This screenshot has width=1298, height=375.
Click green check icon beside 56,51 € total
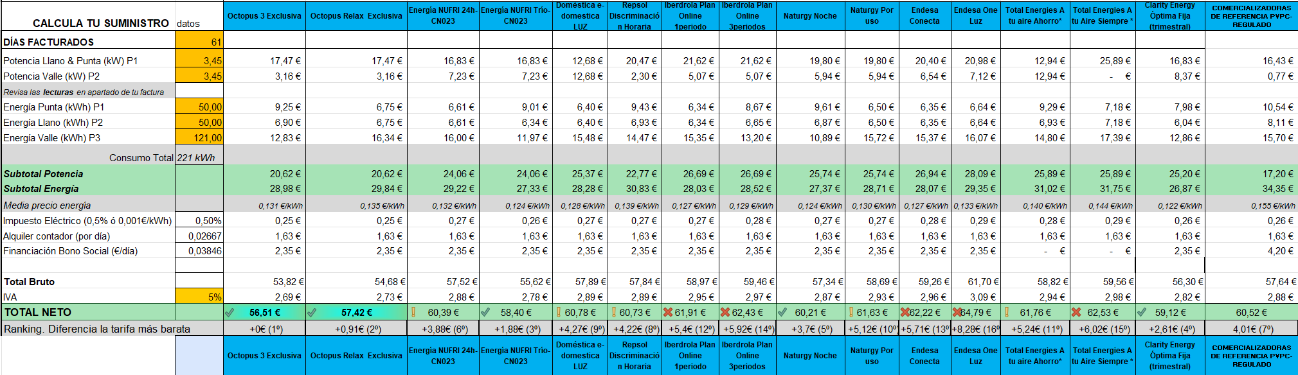pyautogui.click(x=230, y=313)
